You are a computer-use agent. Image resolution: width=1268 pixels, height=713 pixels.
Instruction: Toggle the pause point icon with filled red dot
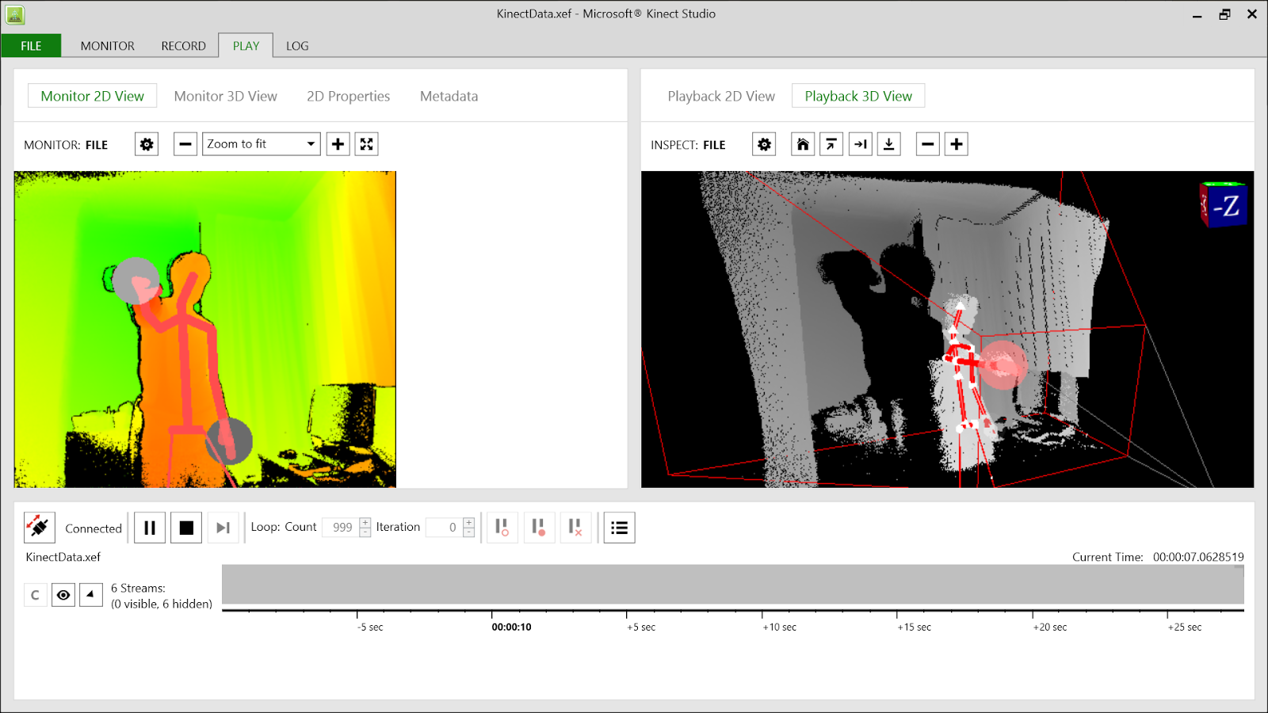coord(539,527)
